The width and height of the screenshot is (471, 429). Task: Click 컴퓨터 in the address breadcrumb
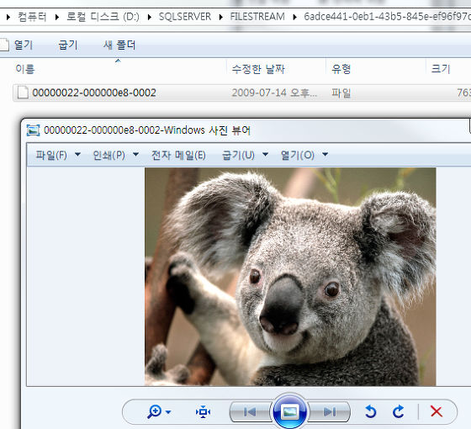[32, 17]
